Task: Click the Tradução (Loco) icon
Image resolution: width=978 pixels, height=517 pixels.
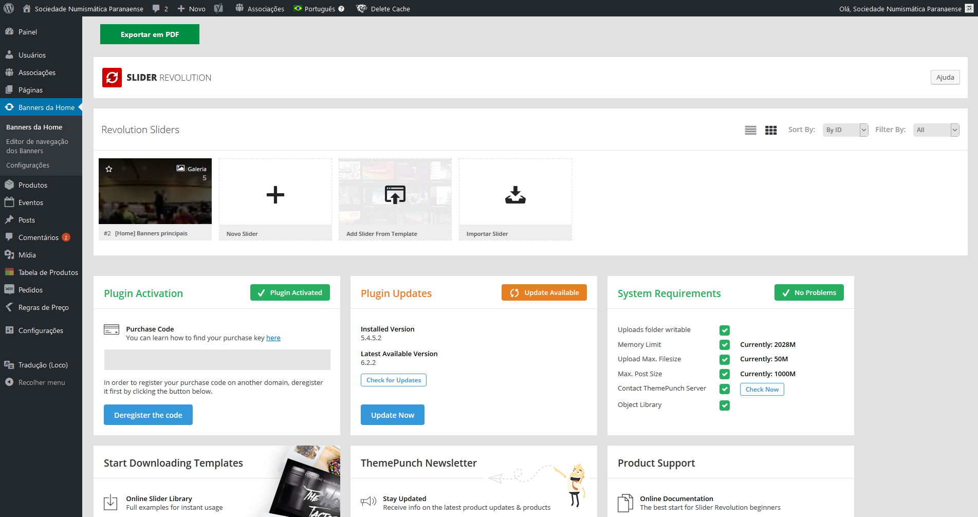Action: pos(9,364)
